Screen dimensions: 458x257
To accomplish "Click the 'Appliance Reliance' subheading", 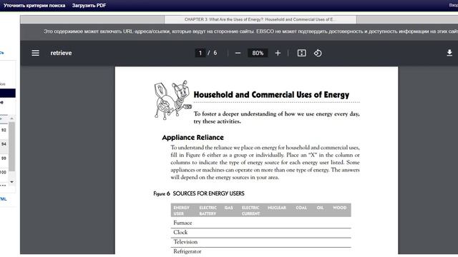I will click(x=193, y=138).
